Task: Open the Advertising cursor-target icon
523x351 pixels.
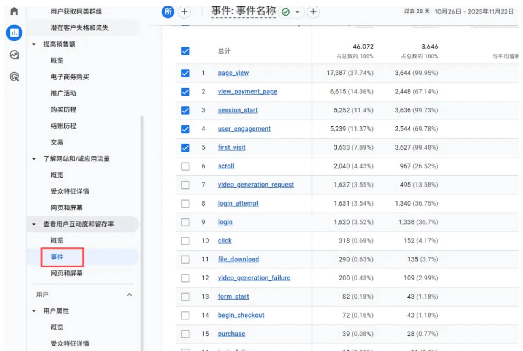Action: tap(14, 77)
